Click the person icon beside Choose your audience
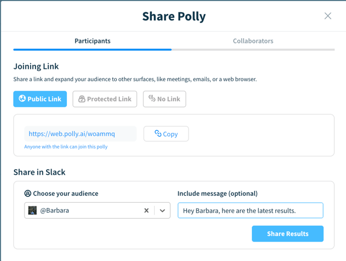 (28, 194)
